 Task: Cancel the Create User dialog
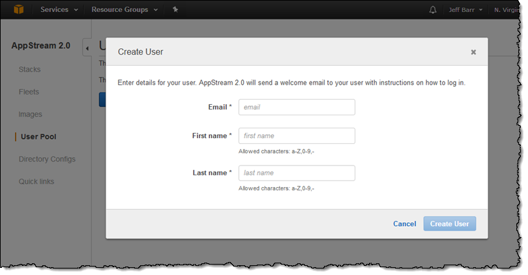(404, 224)
